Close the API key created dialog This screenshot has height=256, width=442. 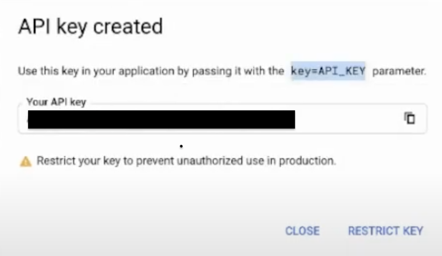point(302,231)
